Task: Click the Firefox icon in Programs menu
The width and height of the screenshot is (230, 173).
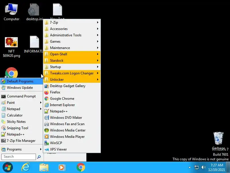Action: point(47,92)
